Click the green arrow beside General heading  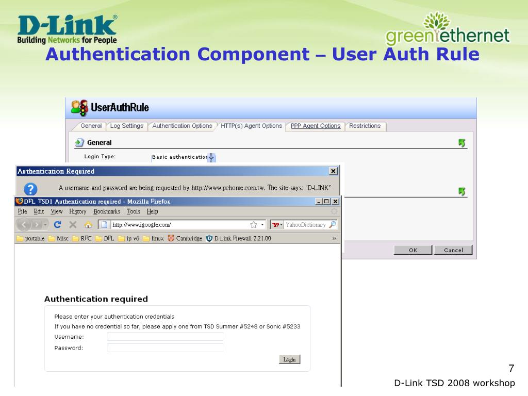point(461,143)
